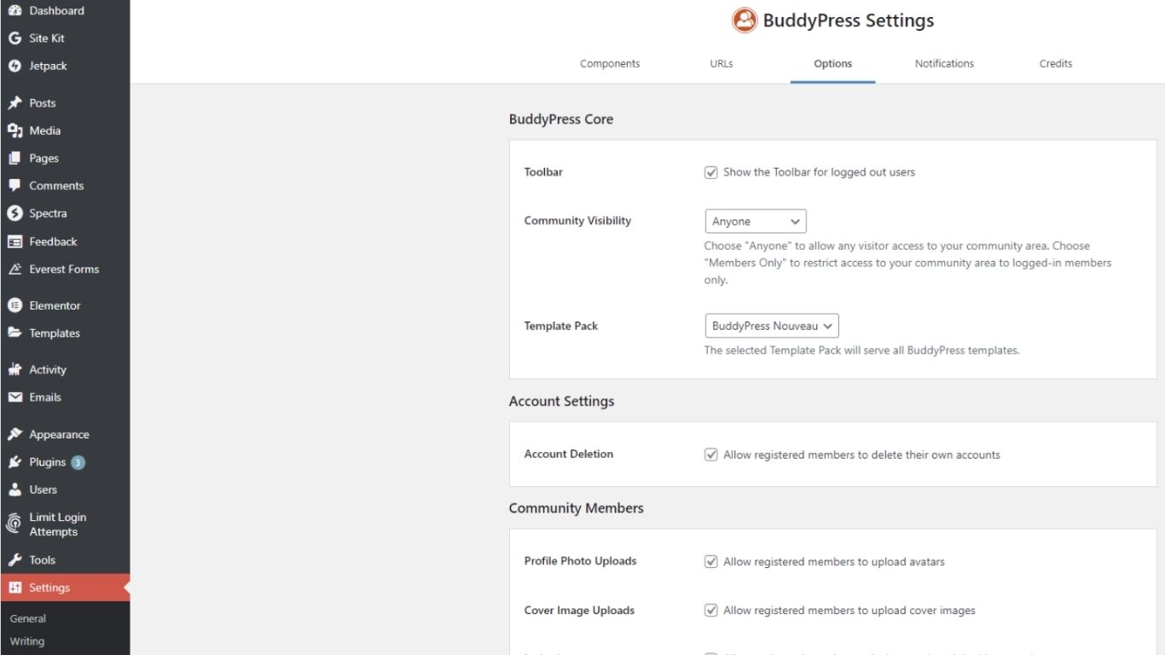The height and width of the screenshot is (655, 1165).
Task: Toggle the Cover Image Uploads checkbox
Action: [710, 611]
